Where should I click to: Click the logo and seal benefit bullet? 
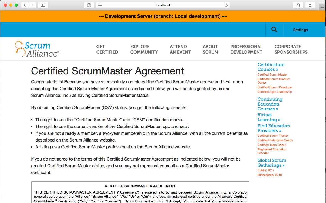point(112,126)
